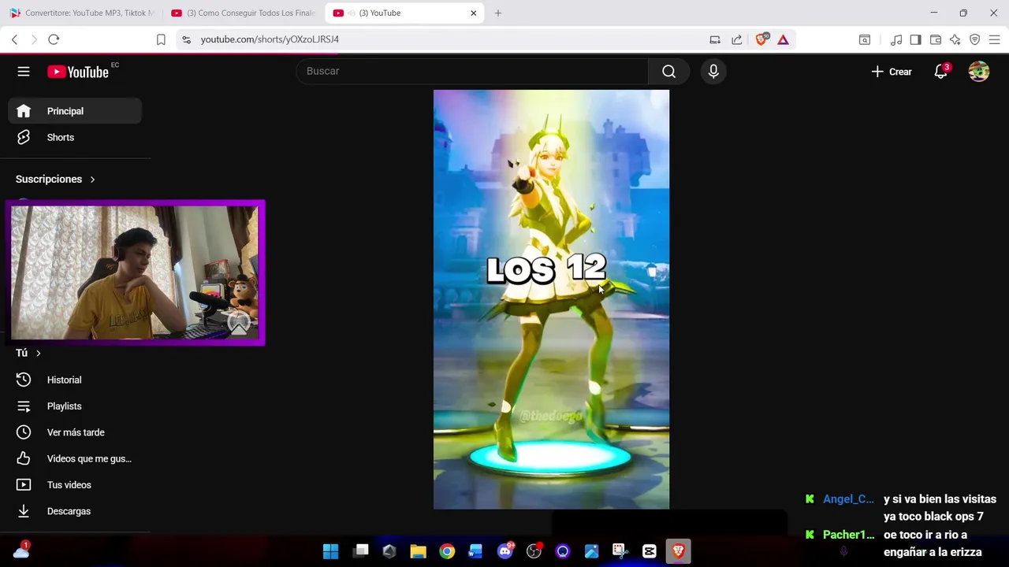Install app icon in address bar
1009x567 pixels.
[715, 39]
